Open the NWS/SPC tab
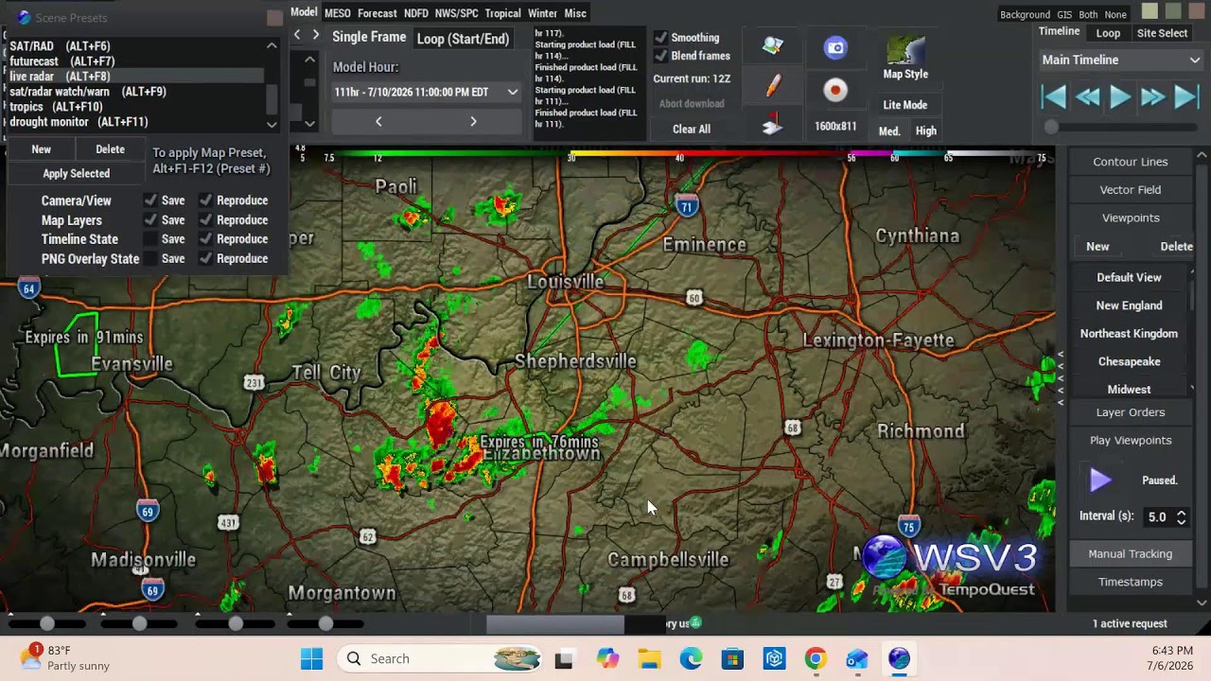Image resolution: width=1211 pixels, height=681 pixels. tap(456, 13)
